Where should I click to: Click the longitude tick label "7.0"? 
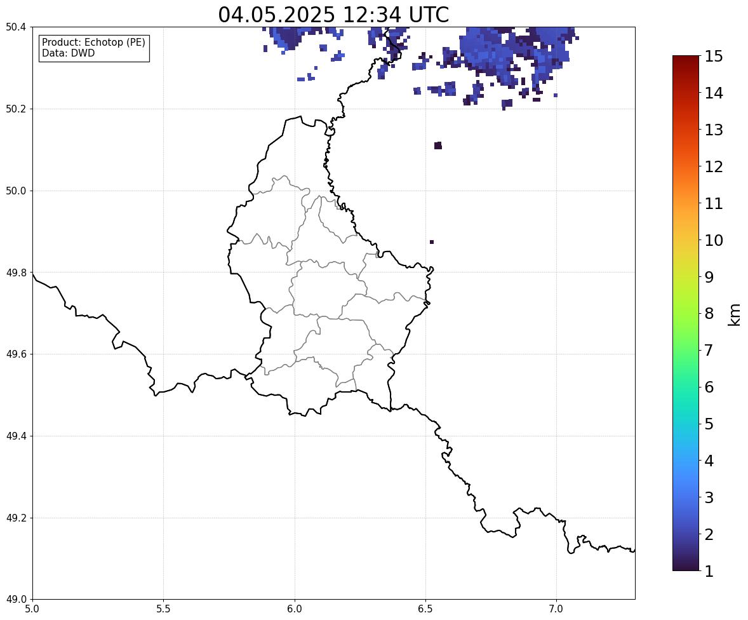pyautogui.click(x=556, y=609)
